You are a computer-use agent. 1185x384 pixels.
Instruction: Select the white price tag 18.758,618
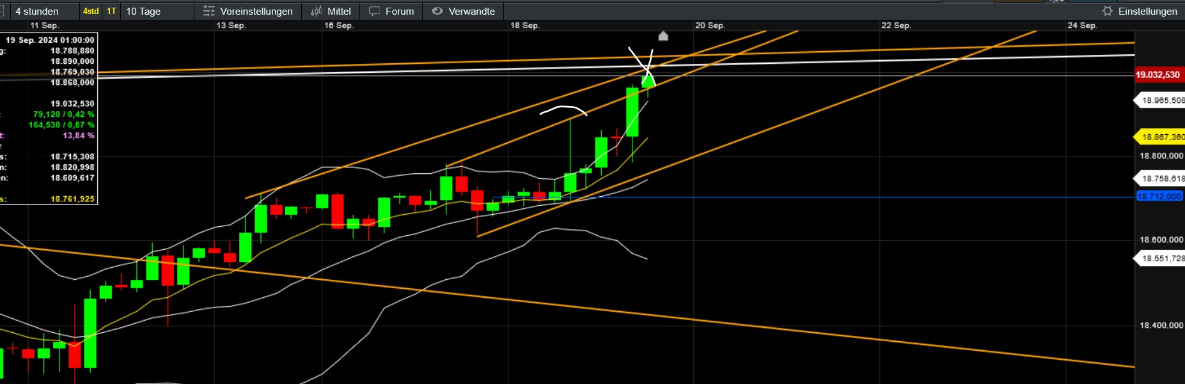[1159, 178]
